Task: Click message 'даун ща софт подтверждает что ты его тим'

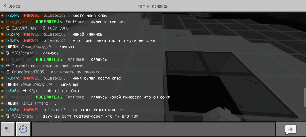Action: (90, 116)
